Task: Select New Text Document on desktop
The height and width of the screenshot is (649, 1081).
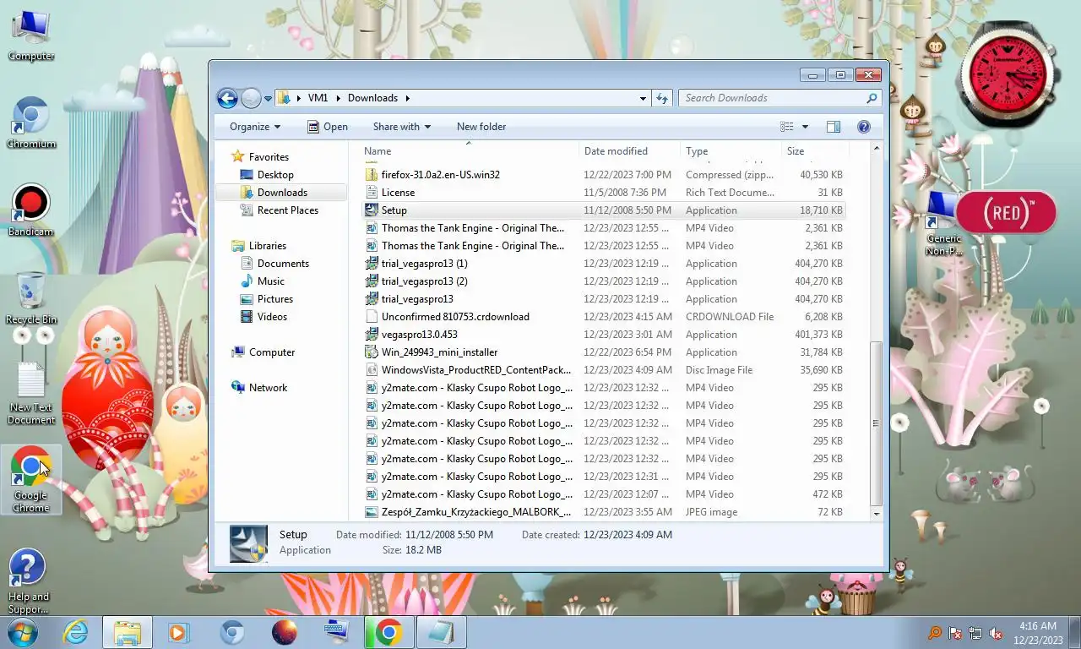Action: click(31, 393)
